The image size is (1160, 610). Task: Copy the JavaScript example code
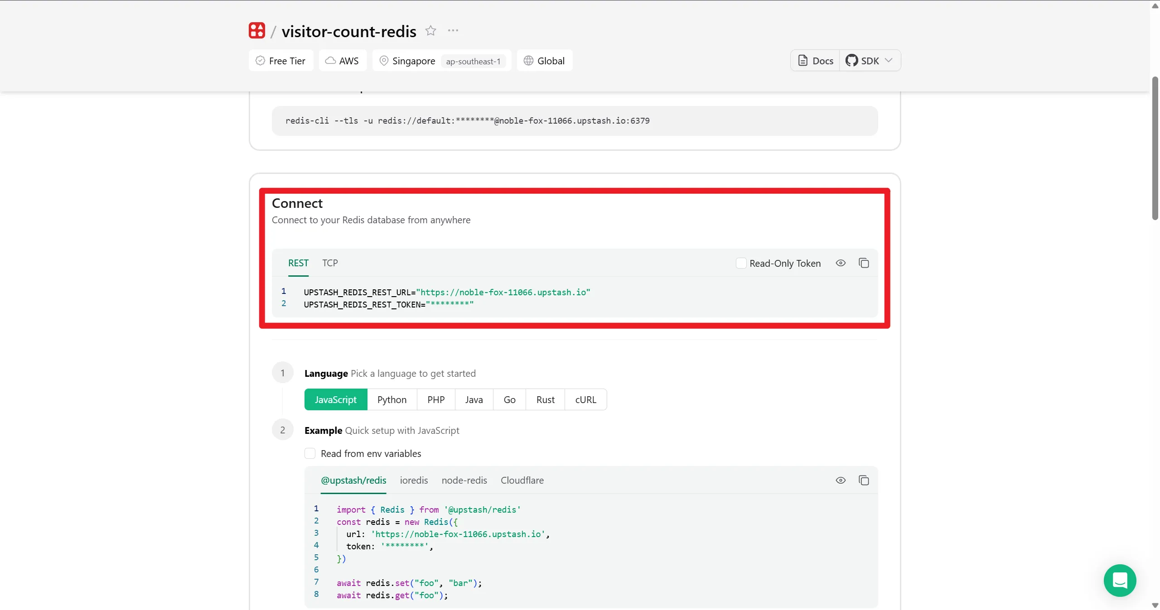864,480
